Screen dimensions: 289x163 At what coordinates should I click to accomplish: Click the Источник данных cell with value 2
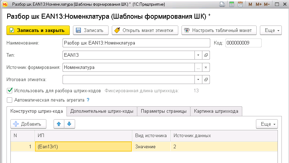(224, 146)
